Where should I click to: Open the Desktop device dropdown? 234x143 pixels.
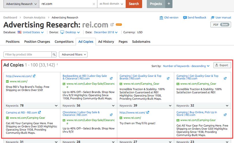[x=73, y=32]
